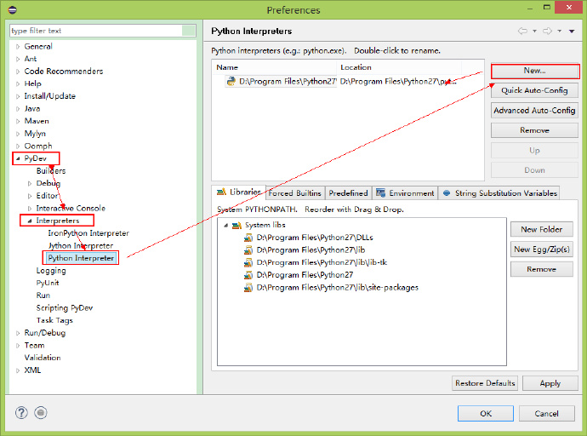Select the Jython Interpreter tree item
Image resolution: width=587 pixels, height=436 pixels.
coord(81,246)
